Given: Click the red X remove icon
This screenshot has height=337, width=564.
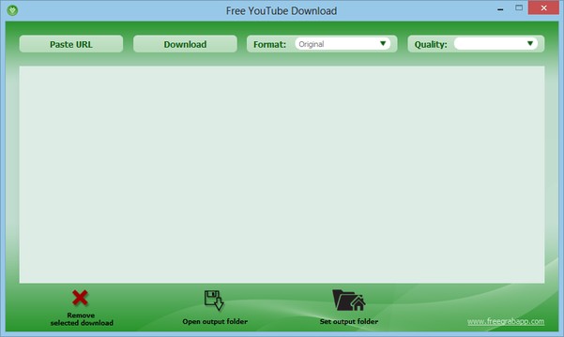Looking at the screenshot, I should click(80, 298).
